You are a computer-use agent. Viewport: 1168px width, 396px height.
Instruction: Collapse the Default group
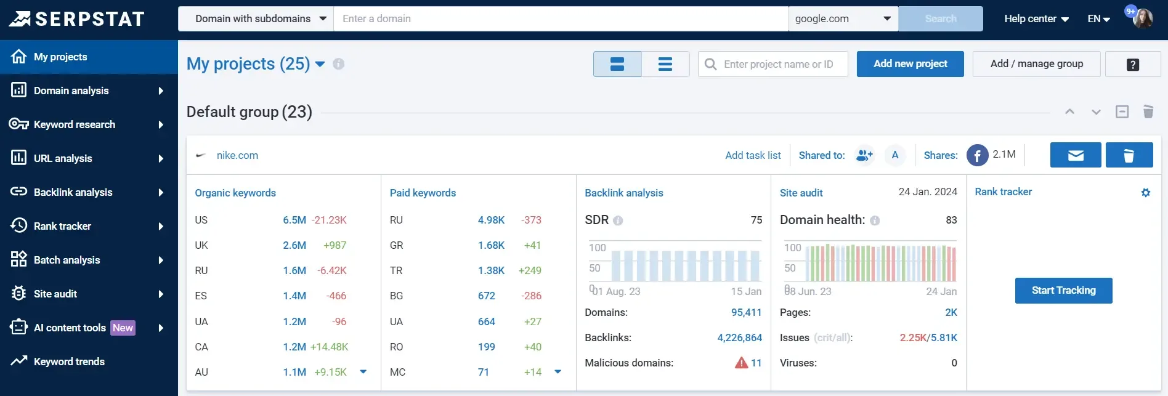point(1122,111)
